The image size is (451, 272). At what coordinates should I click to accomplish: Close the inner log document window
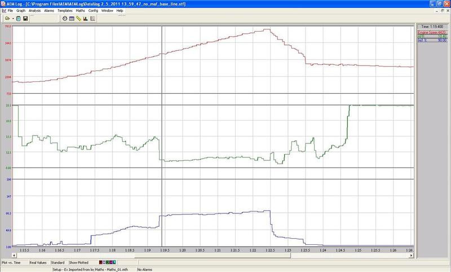tap(448, 11)
